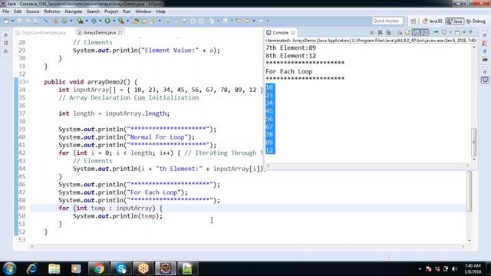Open the Run dropdown arrow
This screenshot has height=276, width=491.
114,21
